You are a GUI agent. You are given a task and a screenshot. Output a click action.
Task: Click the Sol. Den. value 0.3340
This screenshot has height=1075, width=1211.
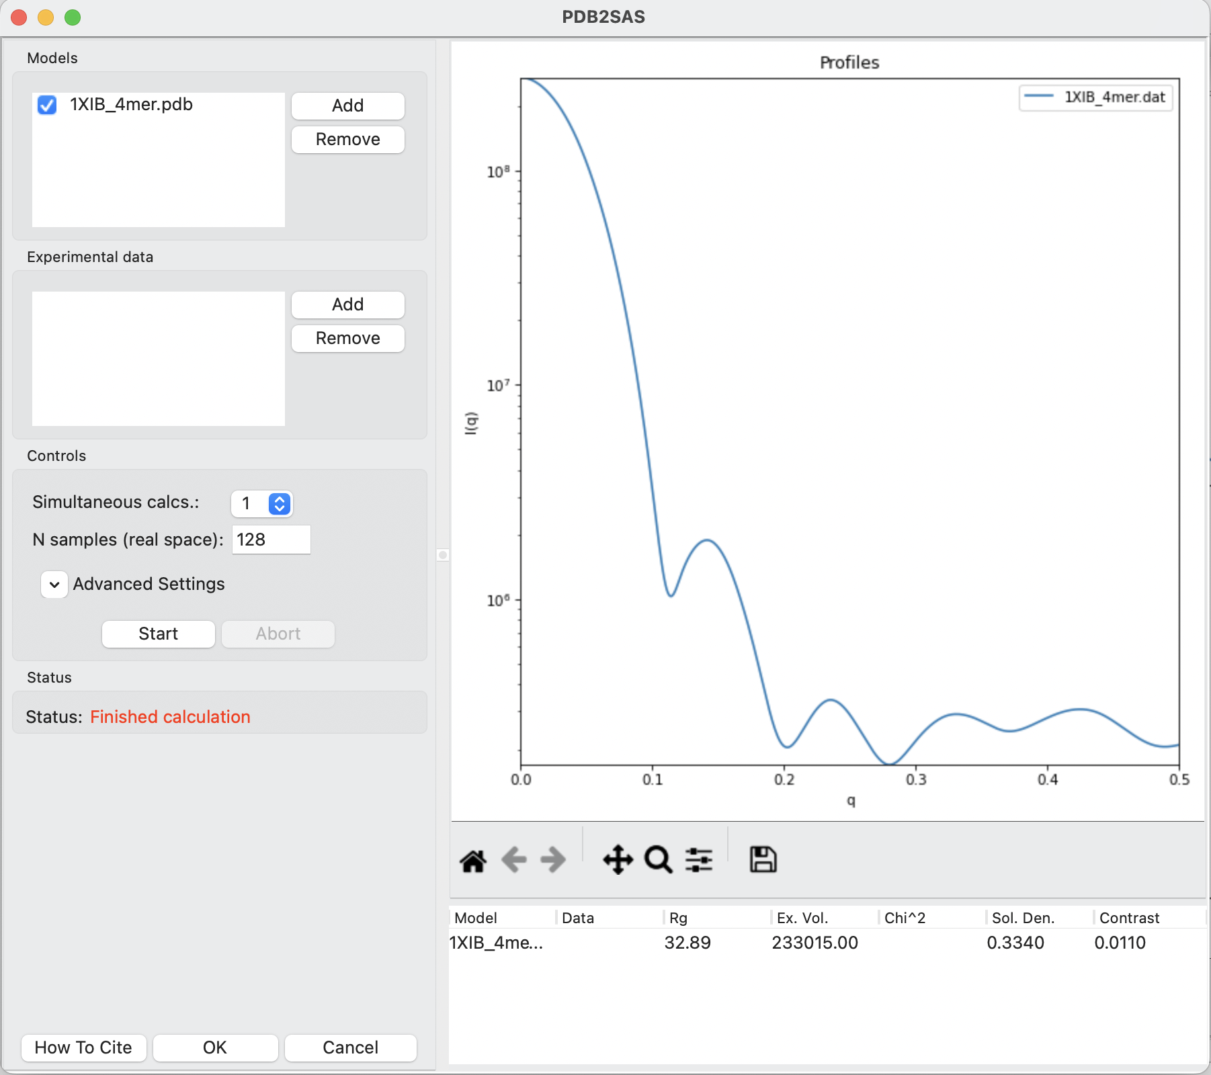pyautogui.click(x=1015, y=943)
